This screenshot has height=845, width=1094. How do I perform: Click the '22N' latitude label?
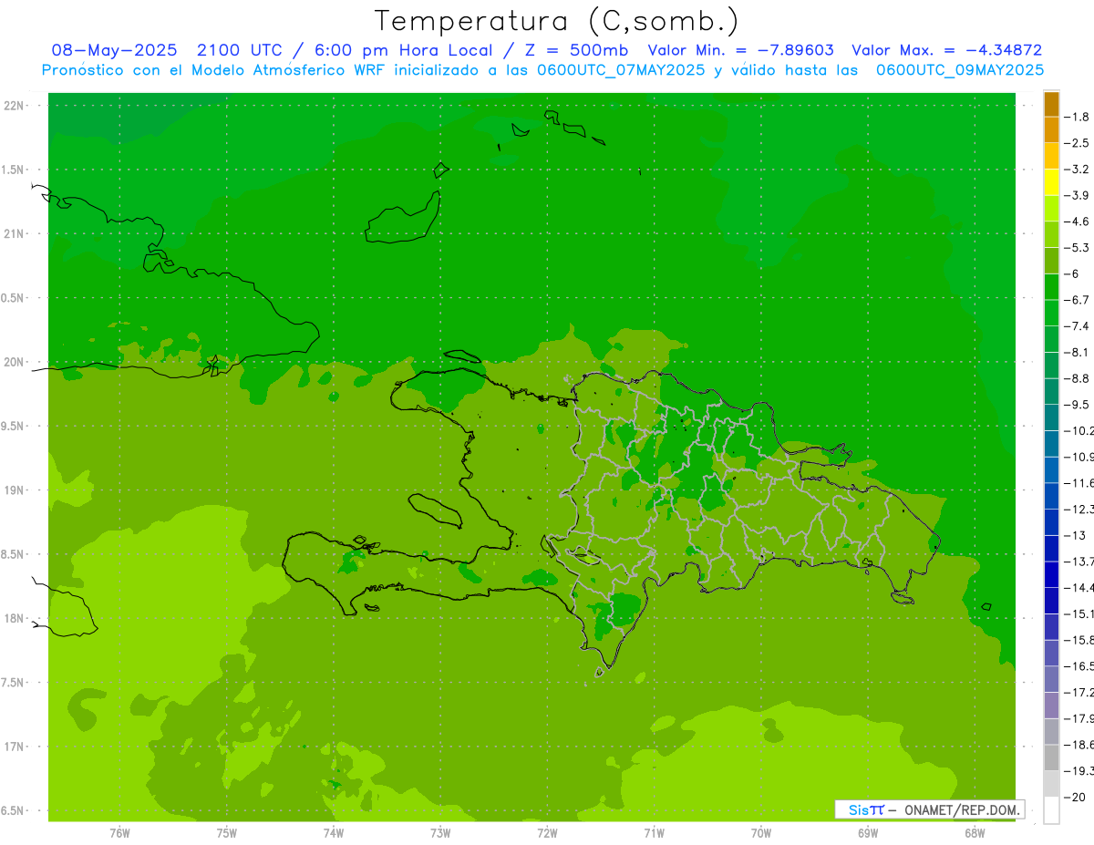coord(14,106)
